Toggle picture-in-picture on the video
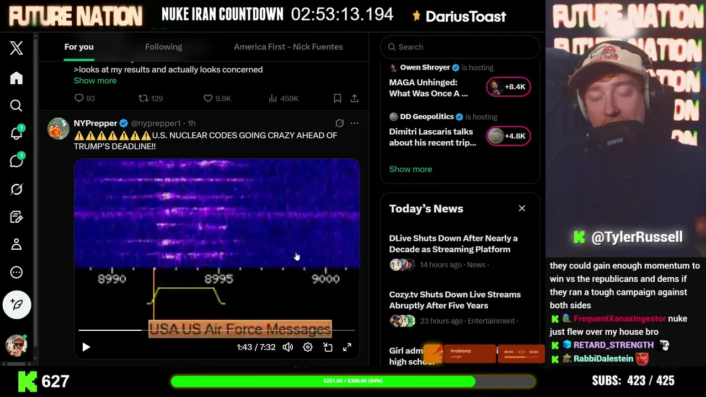This screenshot has width=706, height=397. (328, 347)
